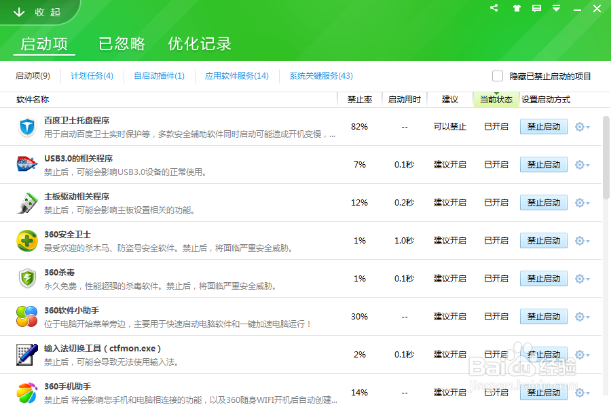Sort by 软件名称 column header
The width and height of the screenshot is (611, 407).
coord(33,100)
